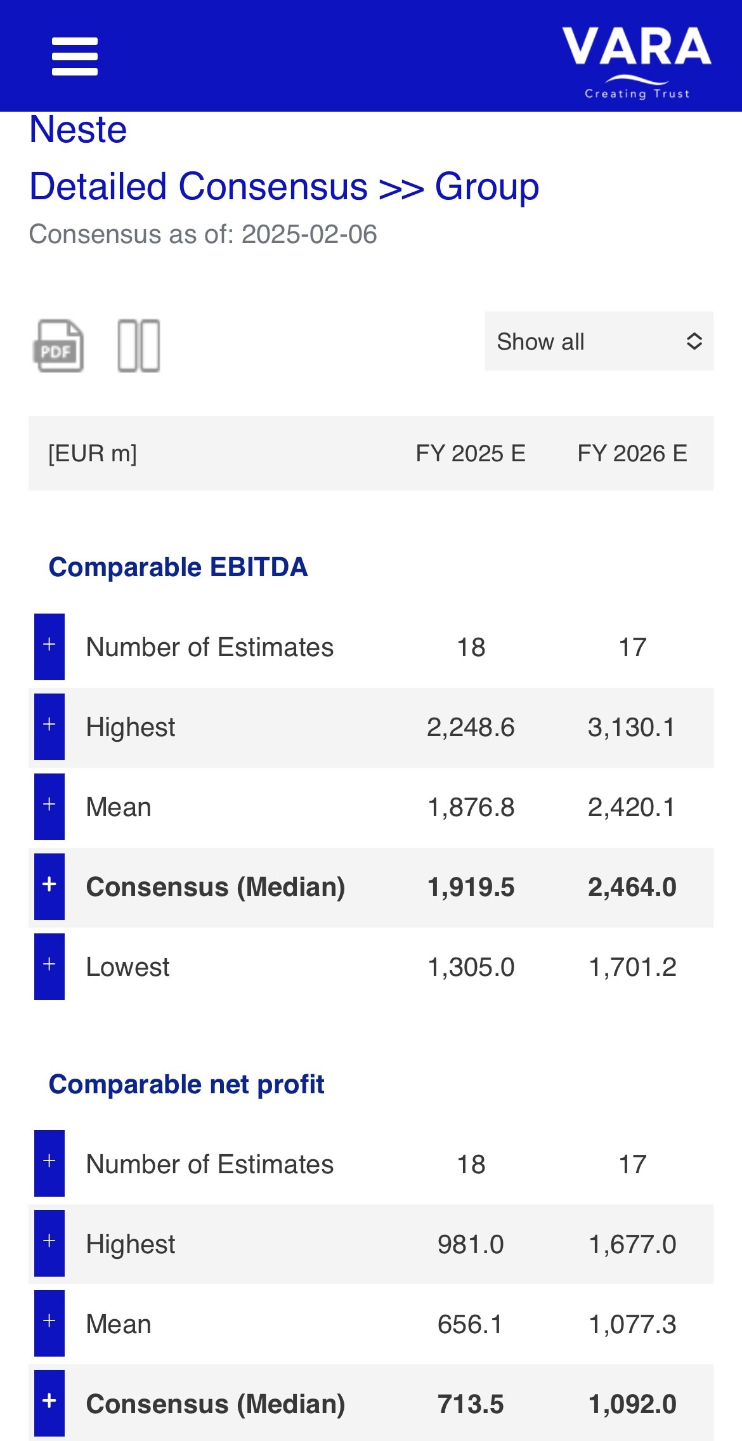
Task: Expand Comparable EBITDA Consensus (Median) row
Action: tap(49, 886)
